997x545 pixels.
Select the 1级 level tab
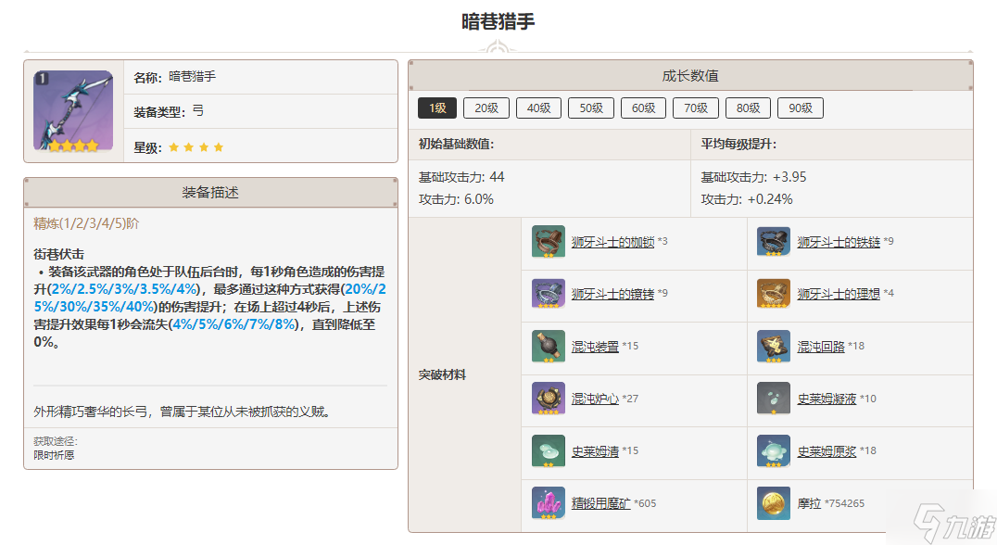click(x=436, y=108)
